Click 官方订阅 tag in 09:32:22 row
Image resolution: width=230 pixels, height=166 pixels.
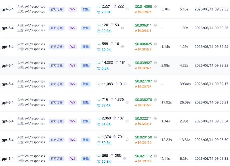[57, 66]
